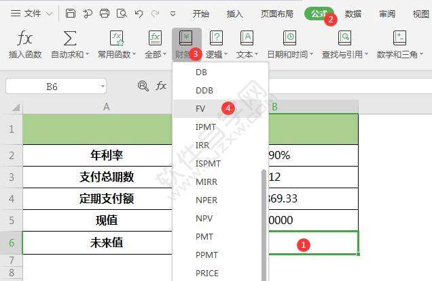Switch to the 页面布局 tab
Viewport: 432px width, 281px height.
276,14
